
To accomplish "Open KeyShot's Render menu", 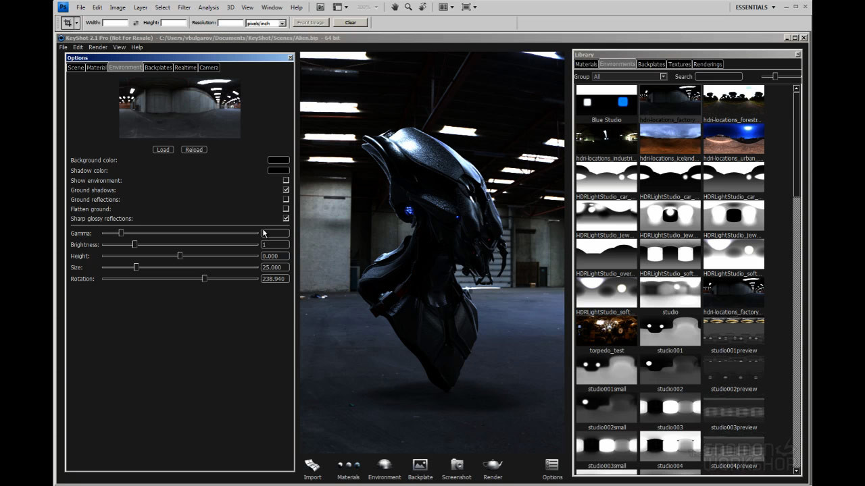I will 98,47.
